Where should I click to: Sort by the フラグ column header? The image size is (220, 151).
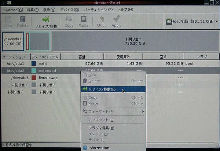(x=202, y=57)
